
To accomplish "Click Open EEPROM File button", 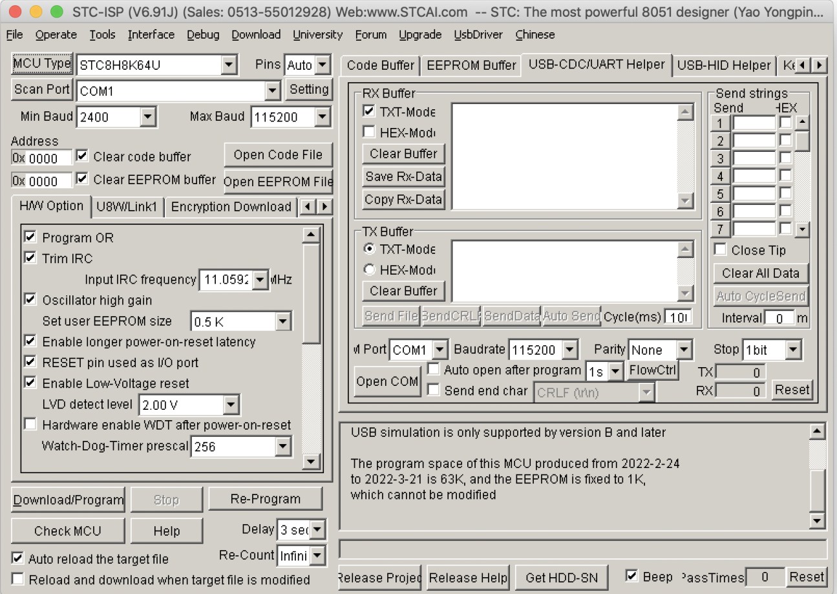I will (278, 182).
